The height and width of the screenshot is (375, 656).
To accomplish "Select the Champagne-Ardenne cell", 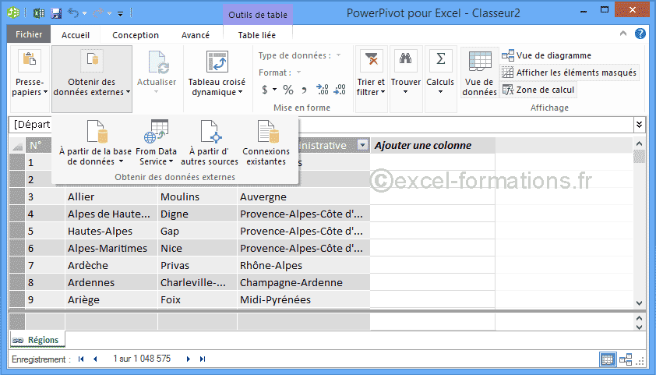I will [304, 282].
